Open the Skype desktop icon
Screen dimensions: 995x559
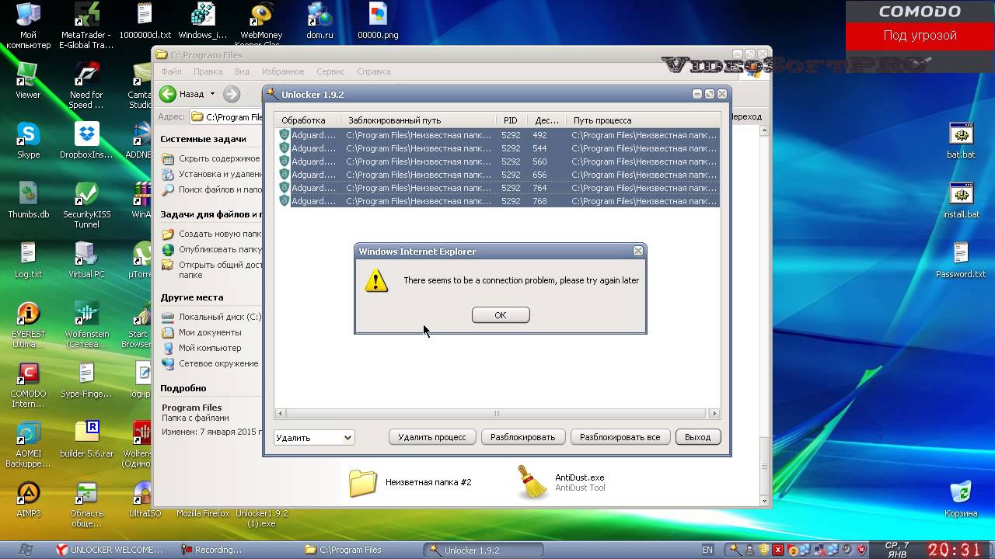28,141
